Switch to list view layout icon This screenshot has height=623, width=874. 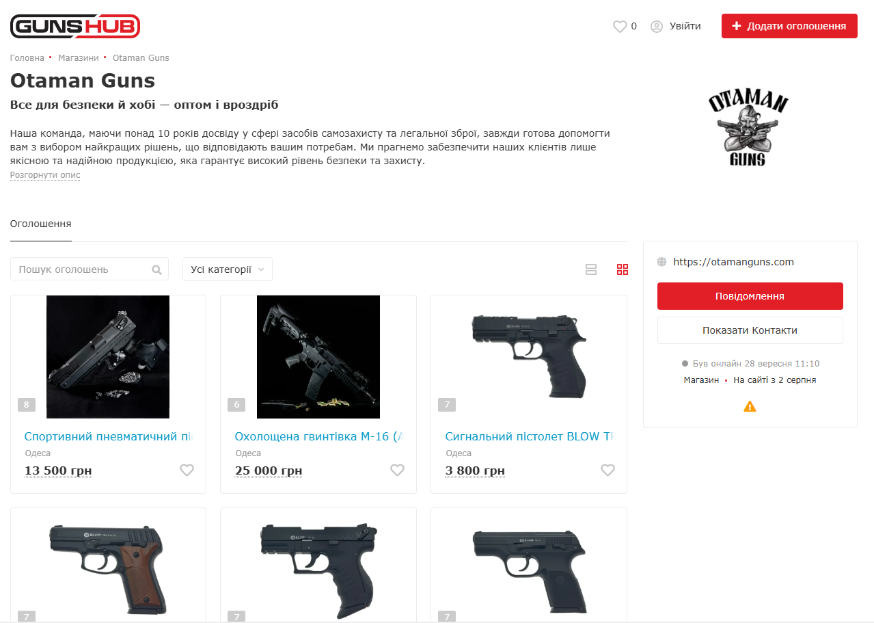click(591, 269)
